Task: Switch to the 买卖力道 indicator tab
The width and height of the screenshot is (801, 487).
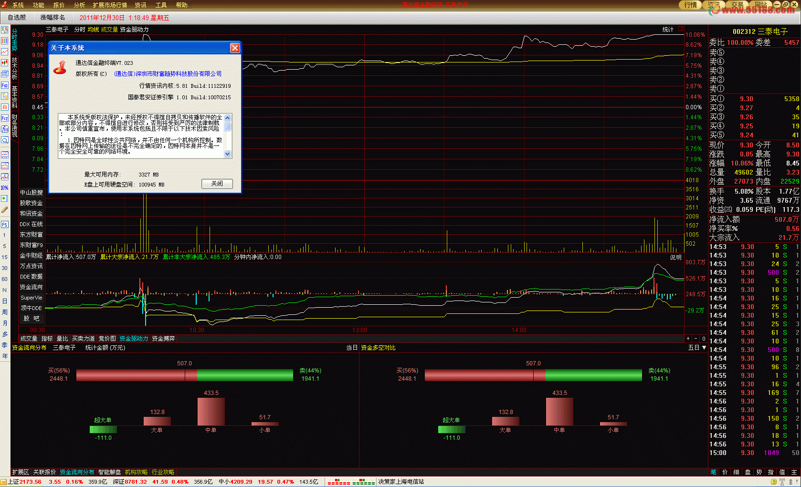Action: point(83,339)
